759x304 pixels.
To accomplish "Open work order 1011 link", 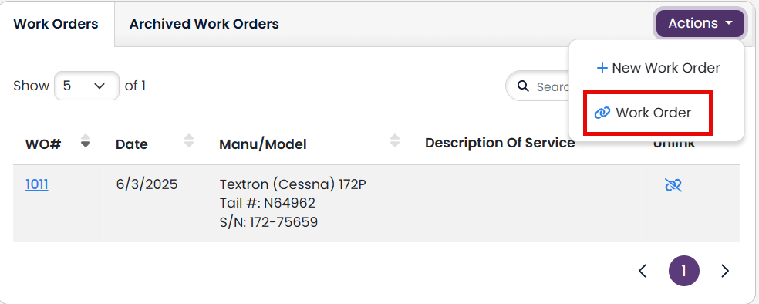I will 37,184.
